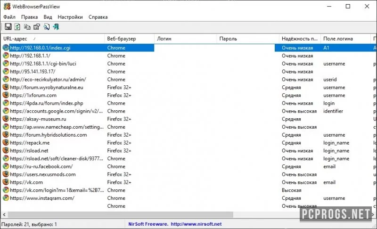
Task: Click Chrome icon beside accounts.google.com row
Action: 6,111
